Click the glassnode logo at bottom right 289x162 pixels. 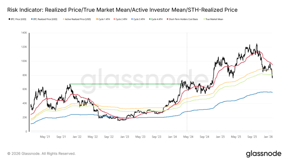pos(263,154)
